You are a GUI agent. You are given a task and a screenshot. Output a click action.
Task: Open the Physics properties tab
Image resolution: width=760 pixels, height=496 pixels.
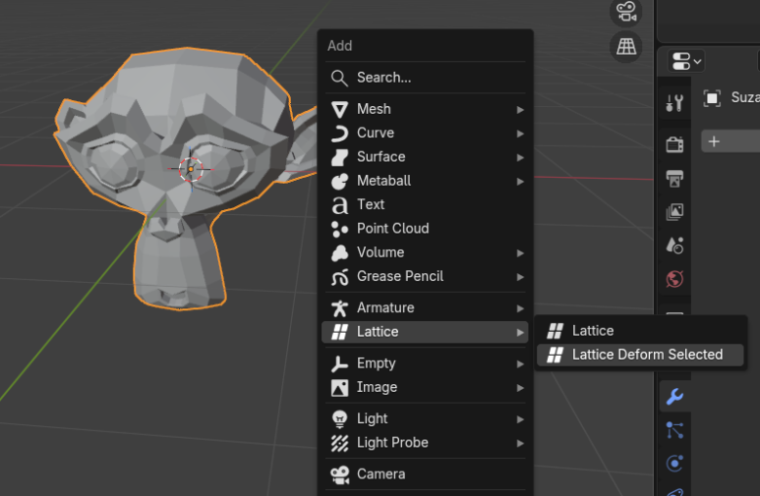point(674,464)
